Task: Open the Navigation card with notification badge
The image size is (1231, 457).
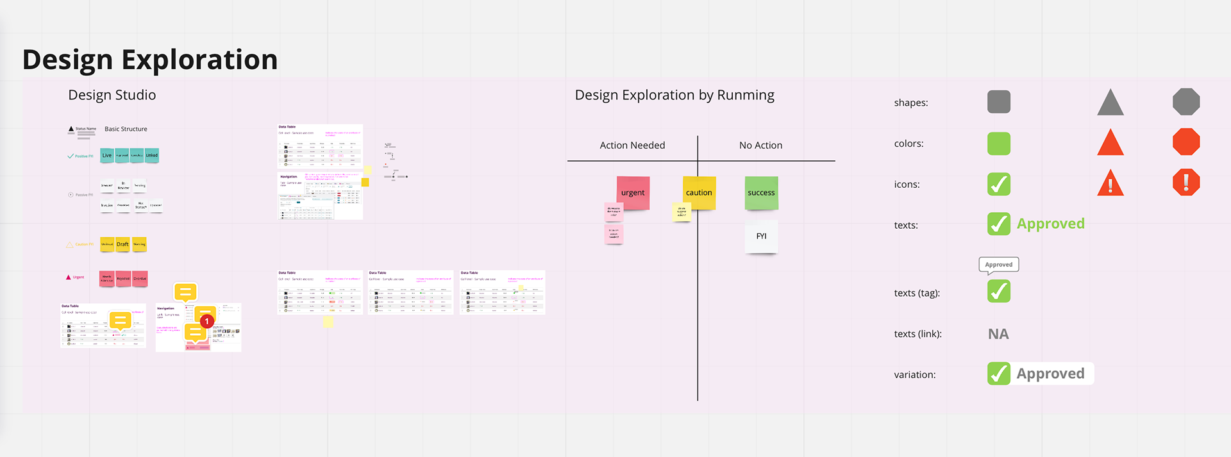Action: coord(198,328)
